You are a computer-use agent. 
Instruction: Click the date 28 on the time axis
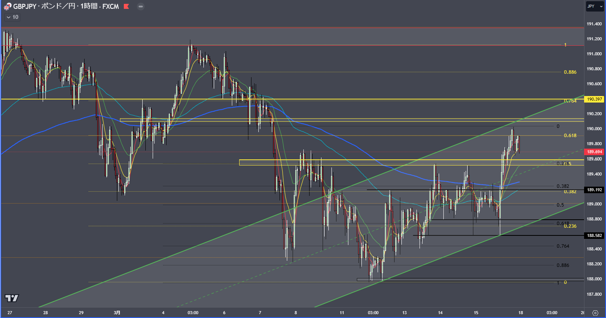[x=45, y=313]
